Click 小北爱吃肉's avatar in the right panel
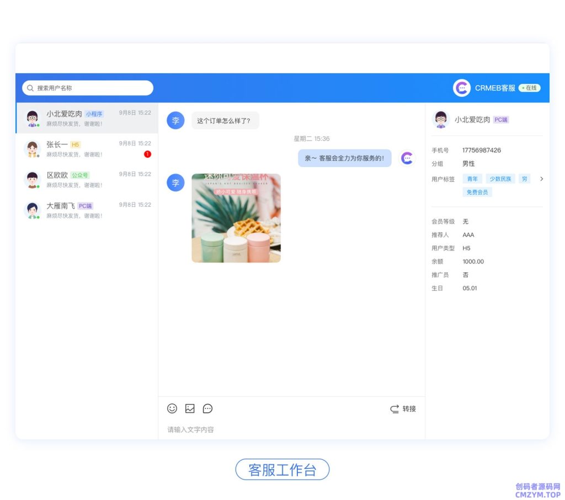 (441, 119)
